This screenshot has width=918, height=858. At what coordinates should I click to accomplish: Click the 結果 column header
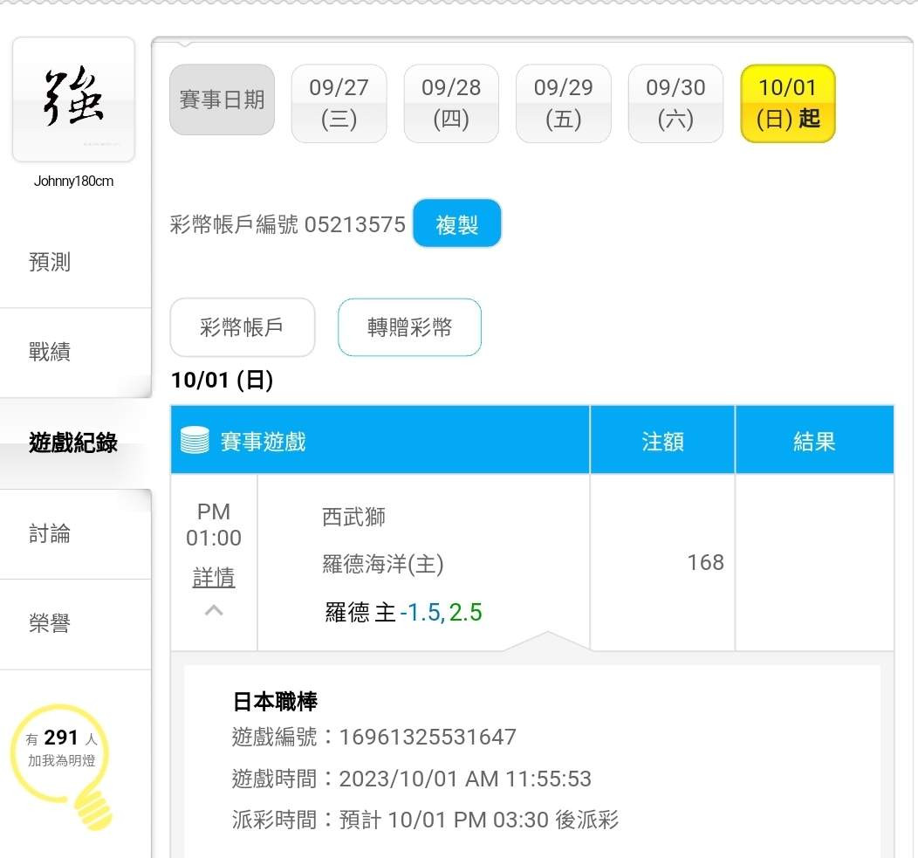[x=814, y=441]
